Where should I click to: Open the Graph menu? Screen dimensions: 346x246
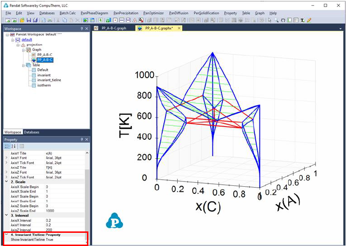259,13
